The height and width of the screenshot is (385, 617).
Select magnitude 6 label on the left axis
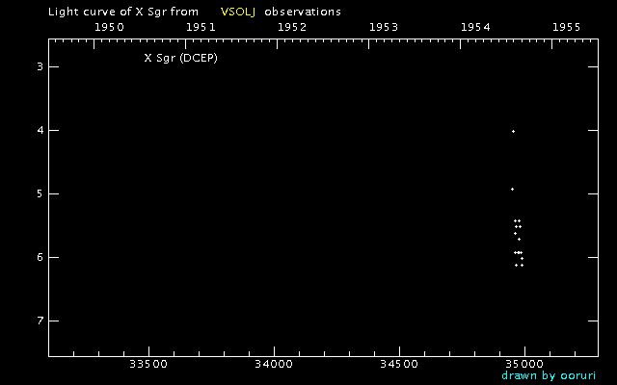coord(40,257)
